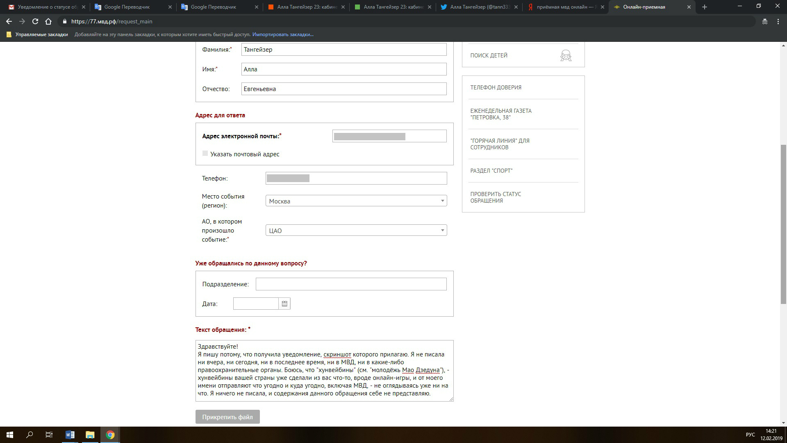Switch to Twitter Алла Тангейзер tab
This screenshot has width=787, height=443.
coord(479,7)
